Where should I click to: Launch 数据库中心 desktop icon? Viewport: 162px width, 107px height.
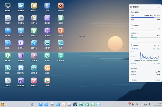[21, 68]
